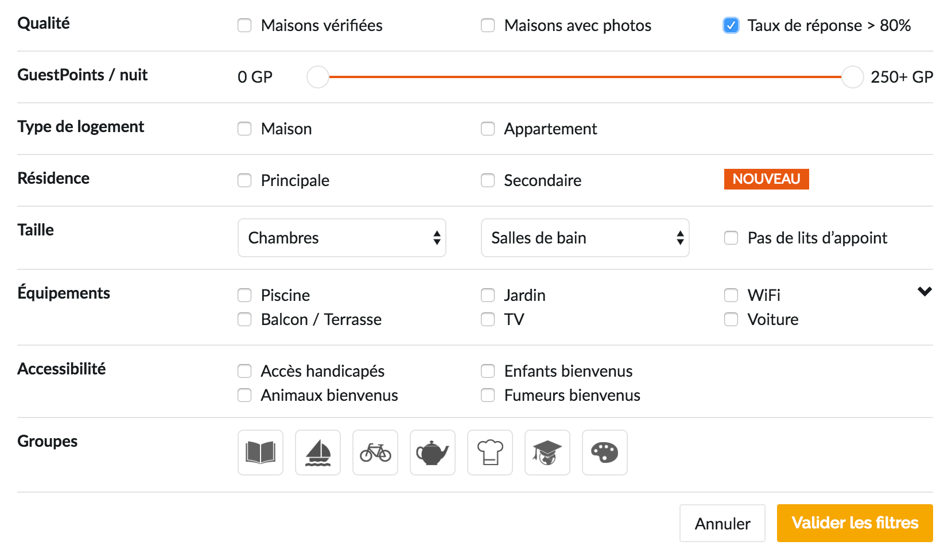Open the Salles de bain dropdown
The image size is (940, 549).
(585, 238)
